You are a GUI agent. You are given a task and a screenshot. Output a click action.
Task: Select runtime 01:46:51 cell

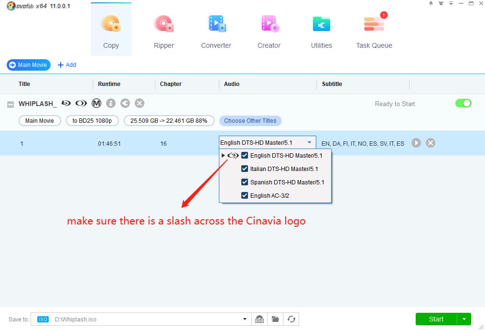(x=109, y=144)
